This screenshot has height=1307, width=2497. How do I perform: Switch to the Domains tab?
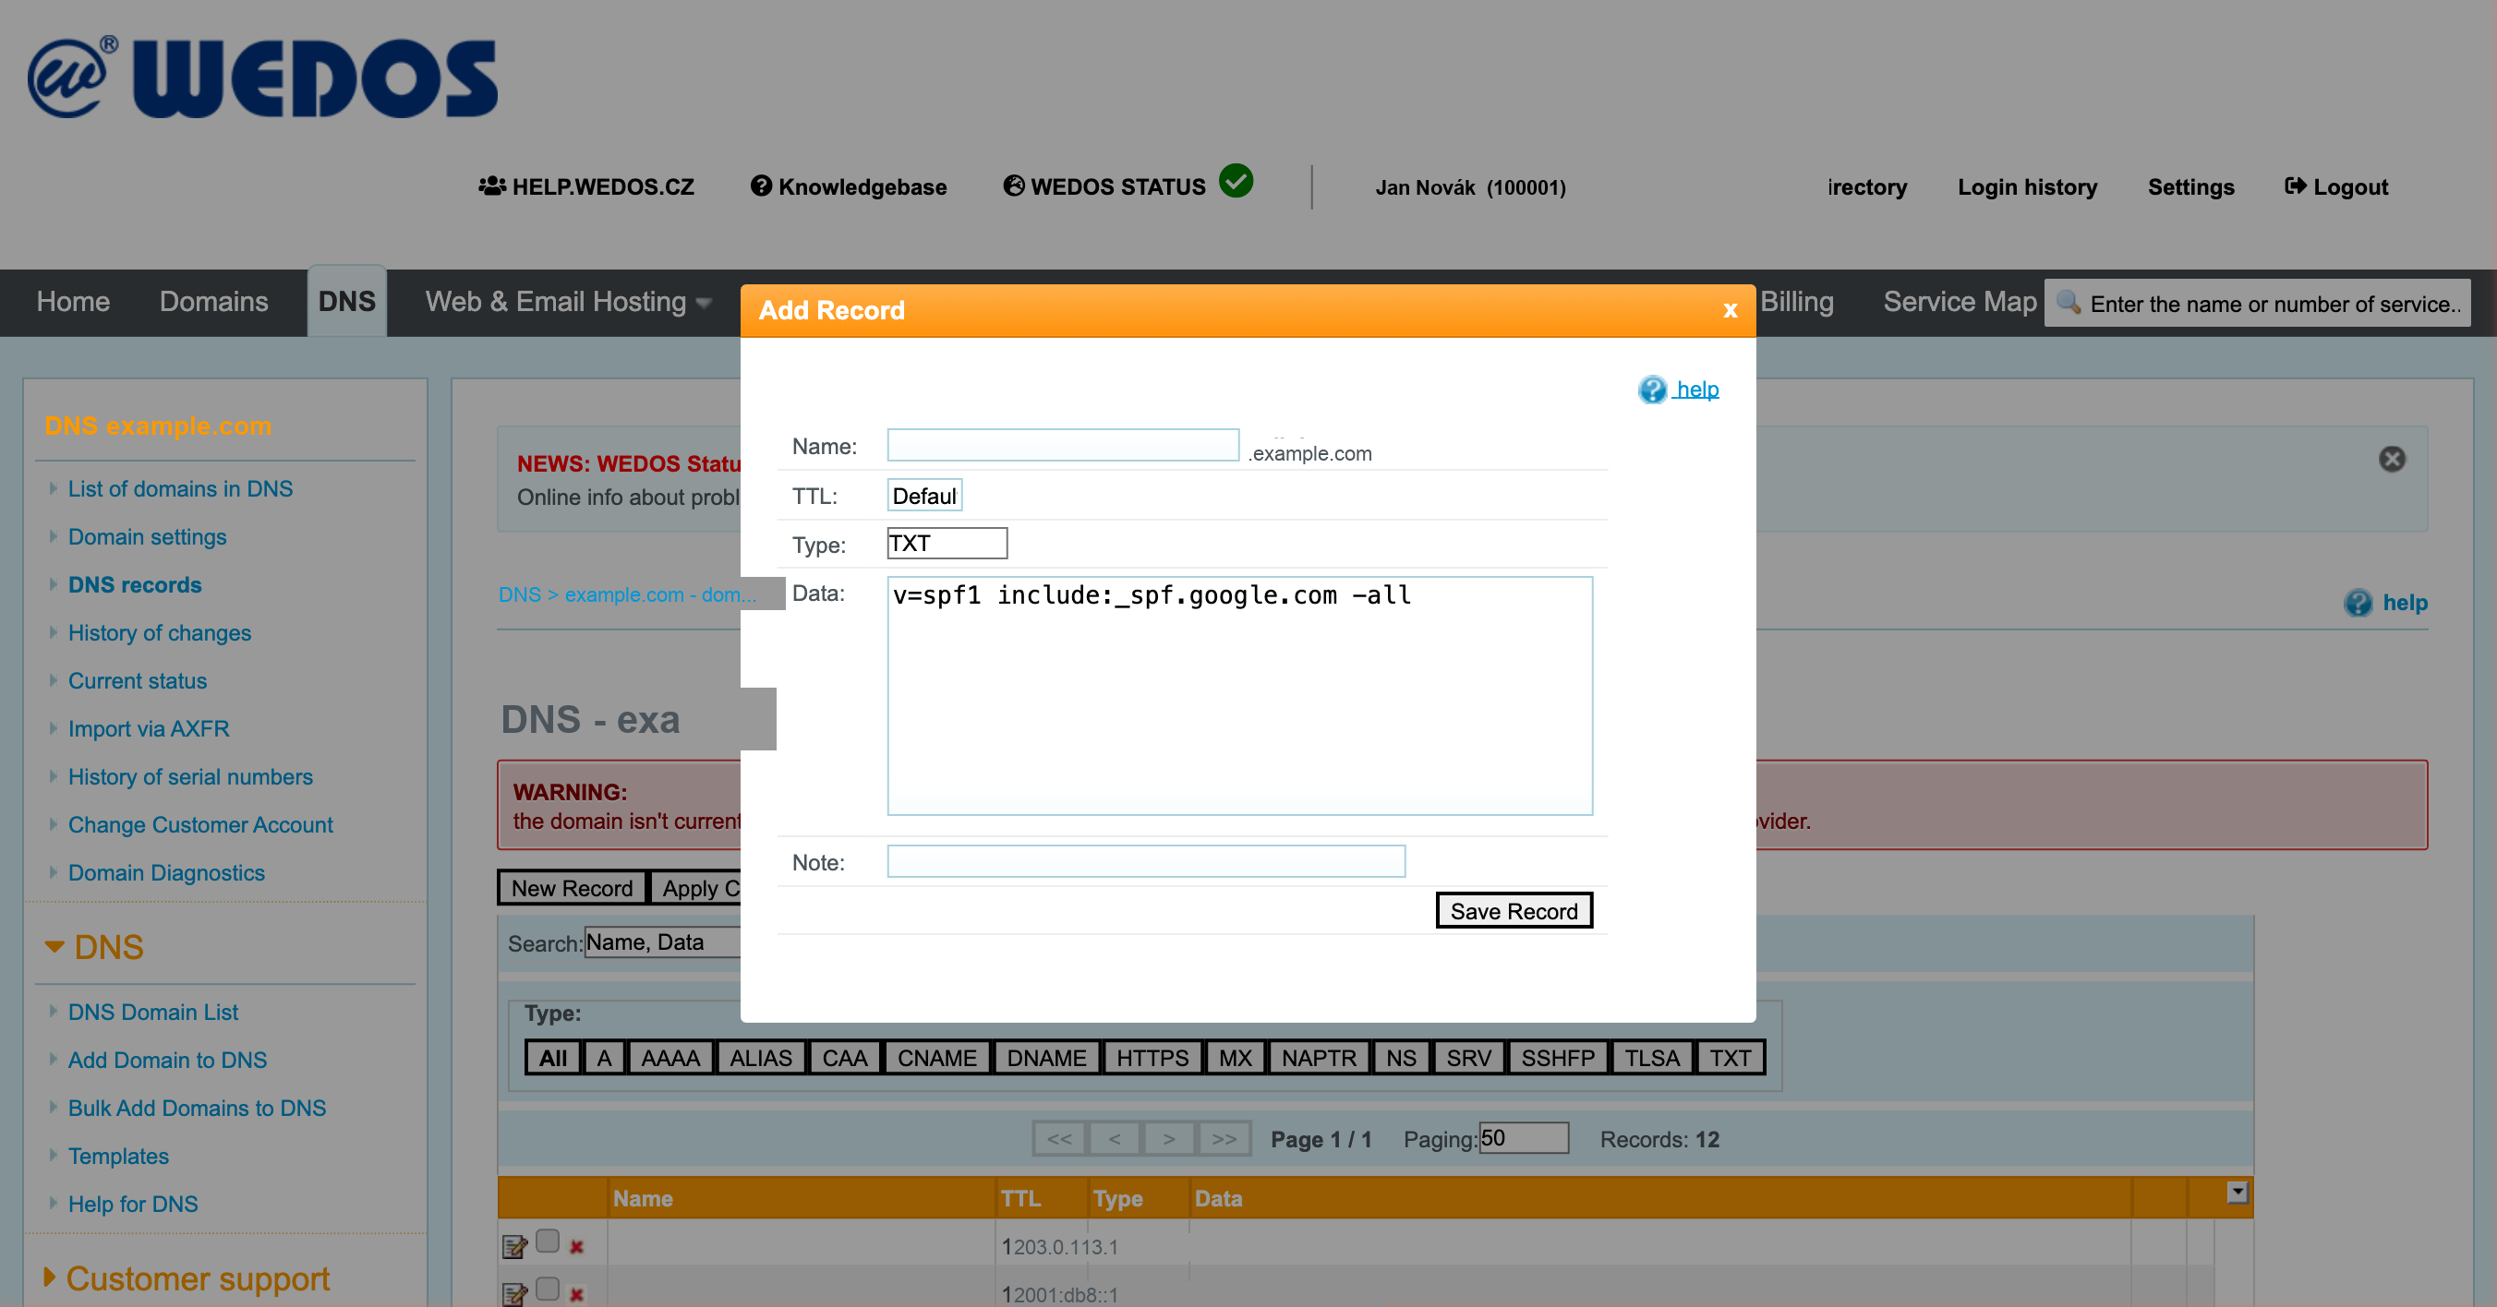[x=212, y=301]
